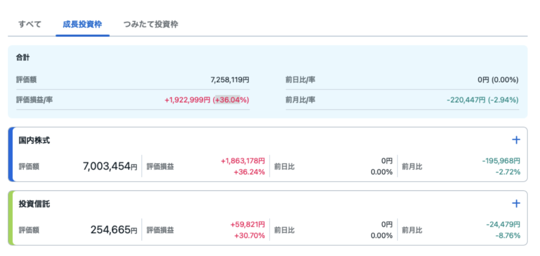Select the 成長投資枠 tab
Viewport: 540px width, 256px height.
82,24
